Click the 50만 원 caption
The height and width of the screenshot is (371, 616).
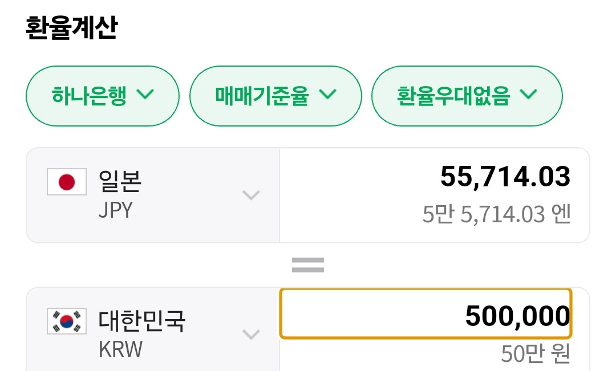(x=536, y=353)
